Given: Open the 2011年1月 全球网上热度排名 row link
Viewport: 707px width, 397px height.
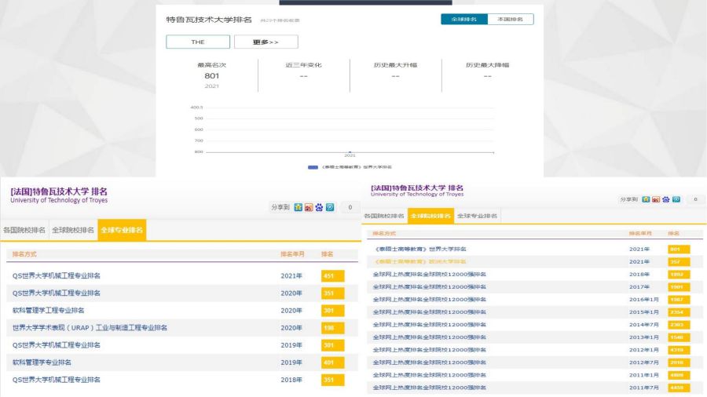Looking at the screenshot, I should click(x=429, y=375).
